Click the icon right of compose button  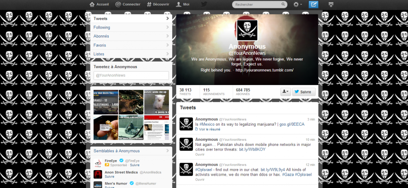pyautogui.click(x=331, y=4)
